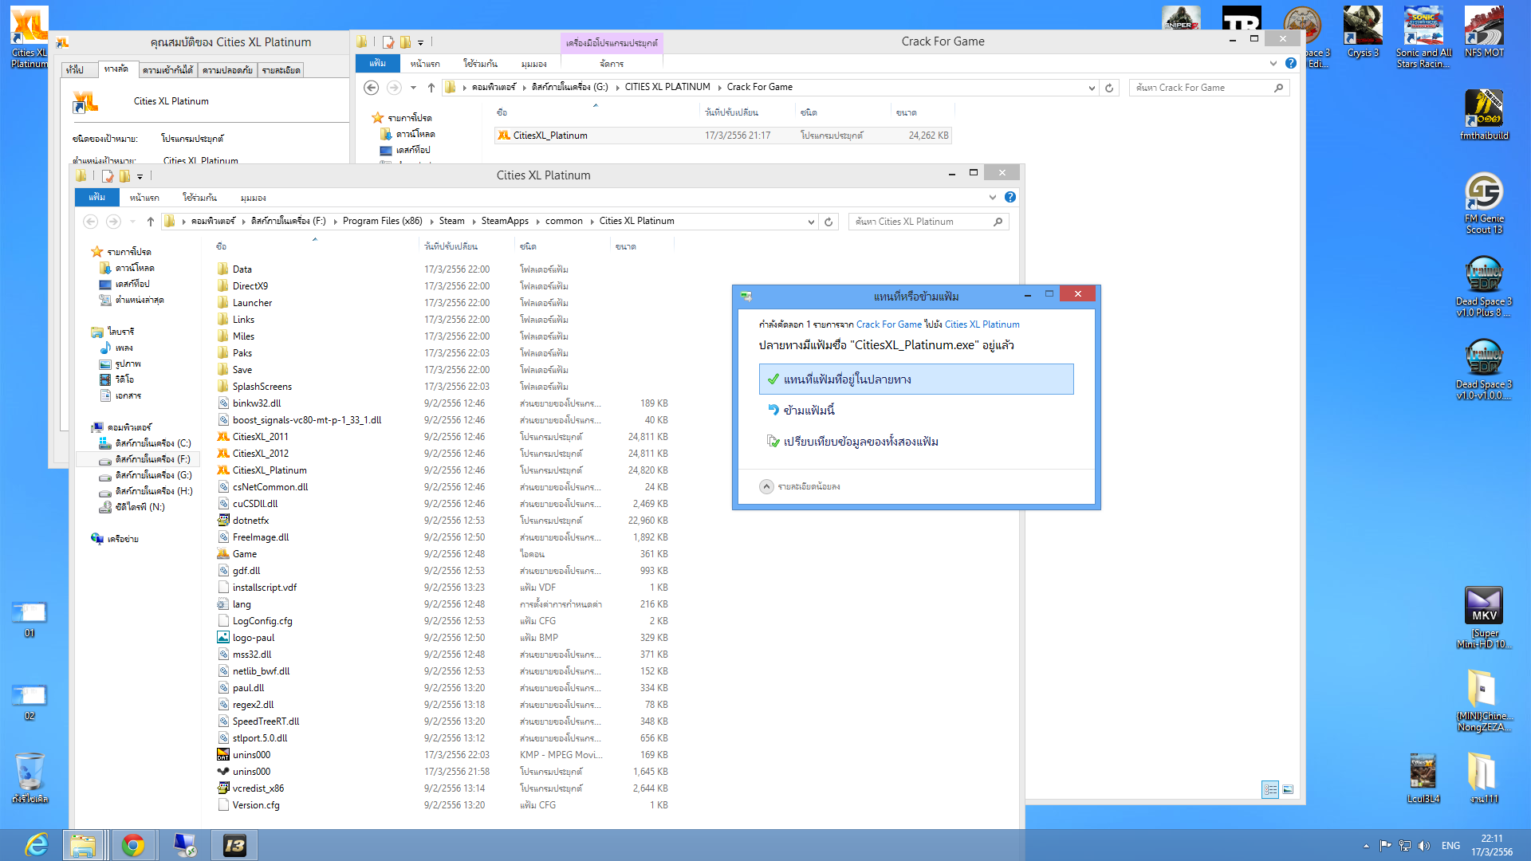Open Internet Explorer from the taskbar
The image size is (1531, 861).
[36, 845]
